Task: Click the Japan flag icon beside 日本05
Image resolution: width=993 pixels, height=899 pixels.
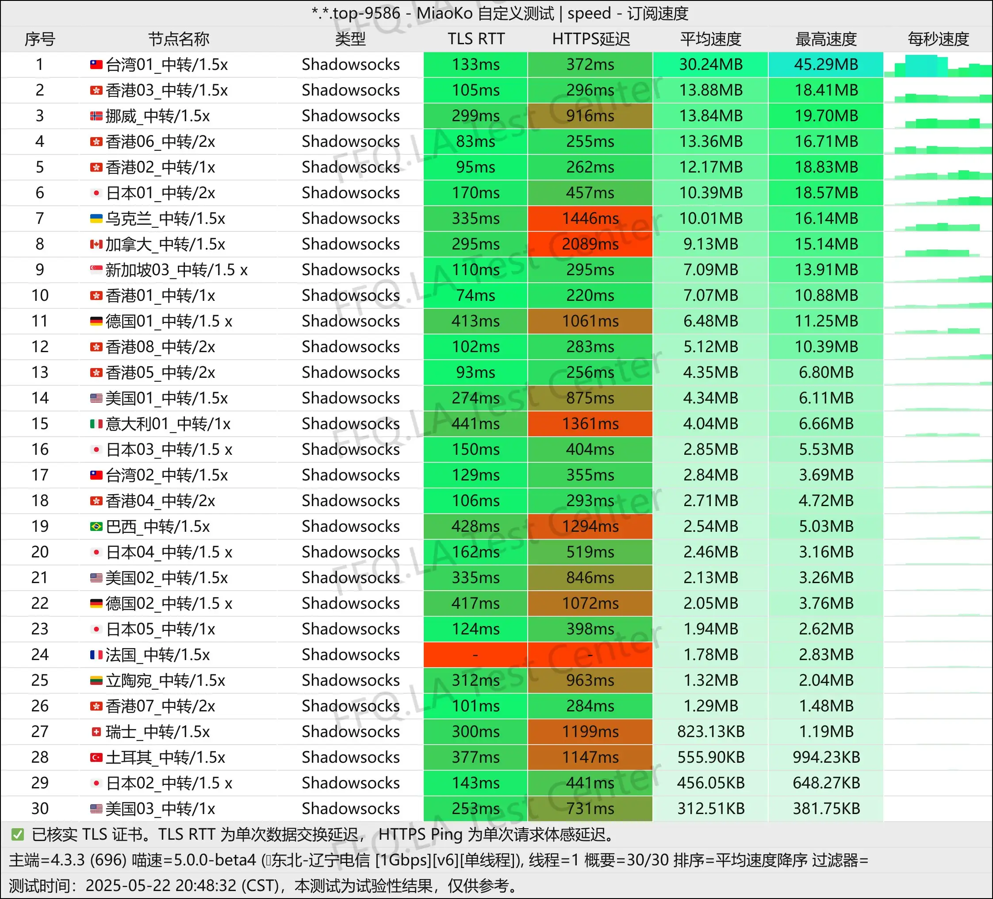Action: (x=96, y=629)
